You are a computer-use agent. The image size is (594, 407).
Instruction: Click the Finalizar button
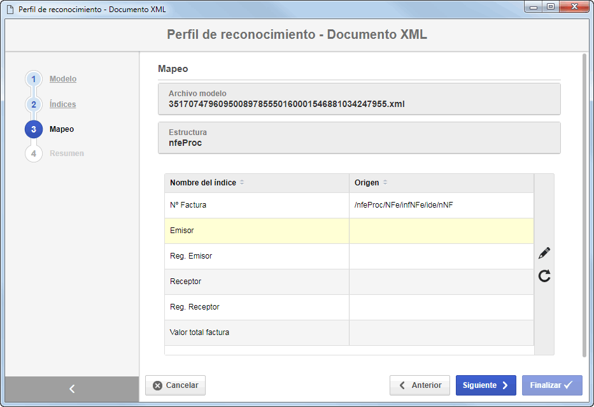(552, 385)
